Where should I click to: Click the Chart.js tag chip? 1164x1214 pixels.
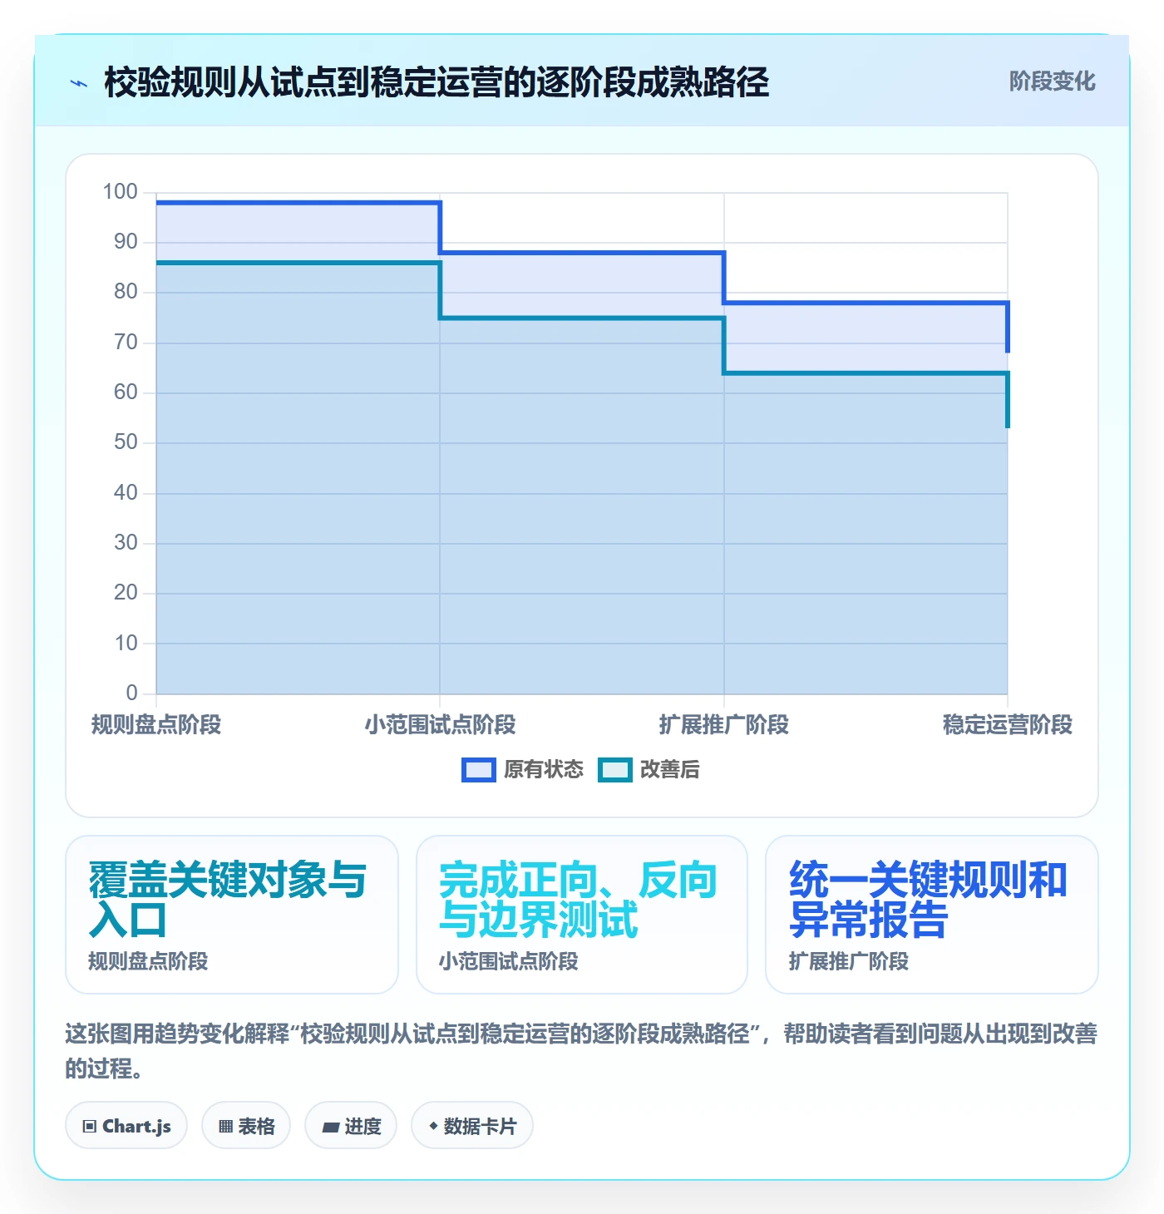[126, 1126]
